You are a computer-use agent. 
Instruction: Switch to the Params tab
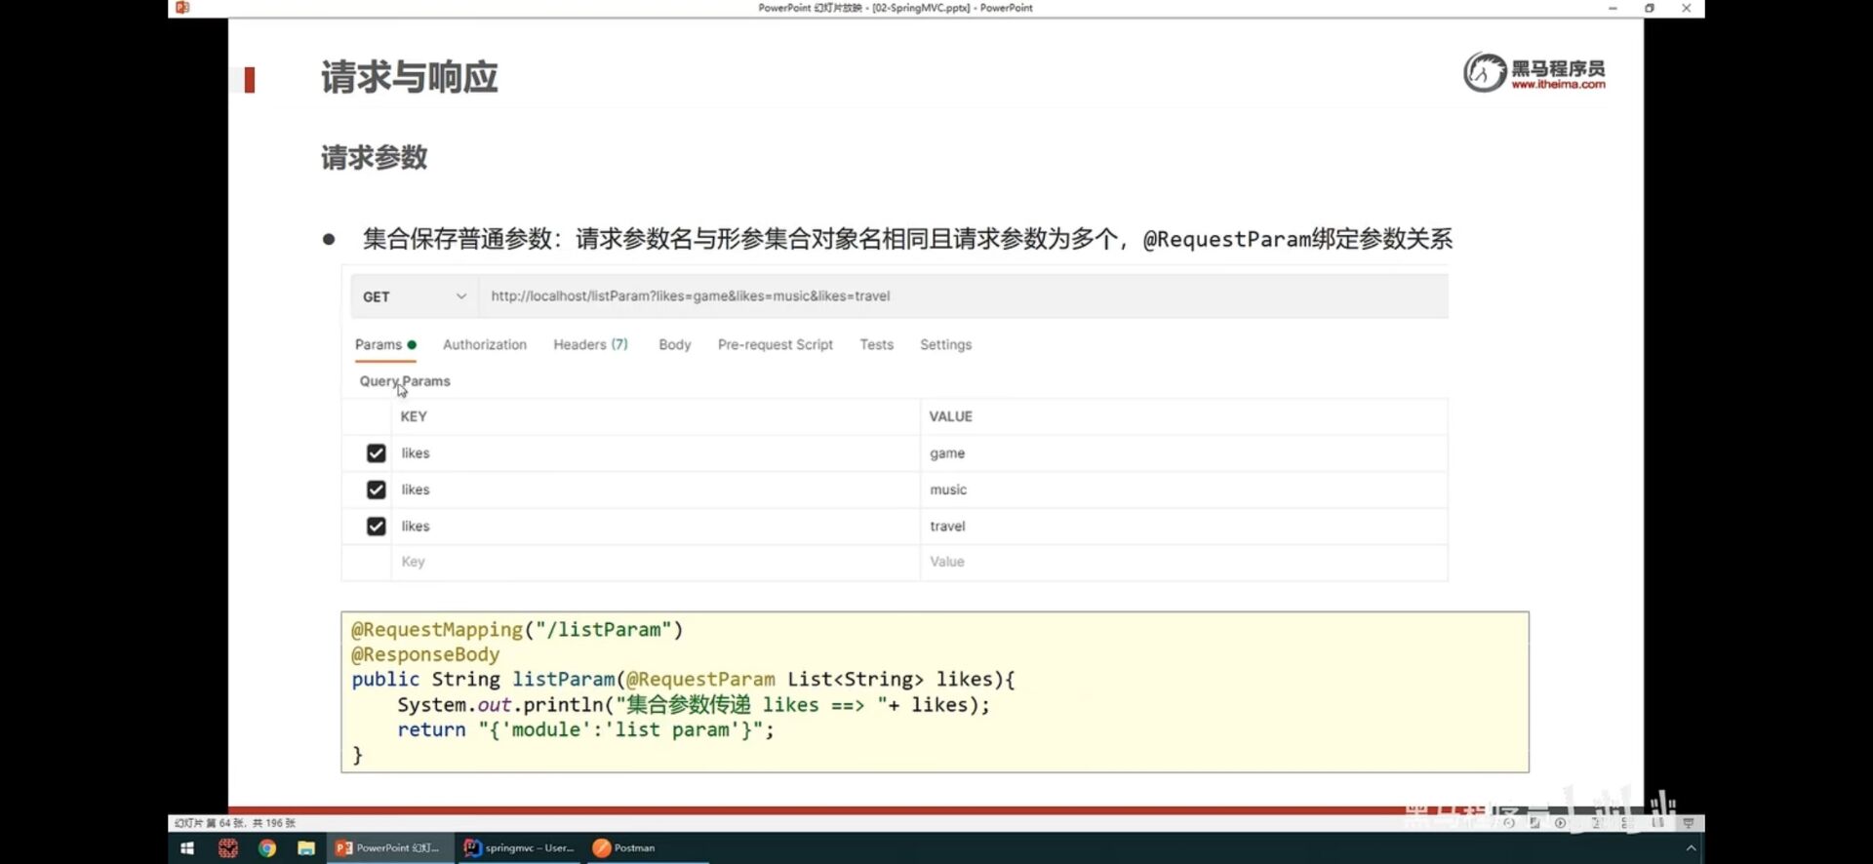coord(384,345)
